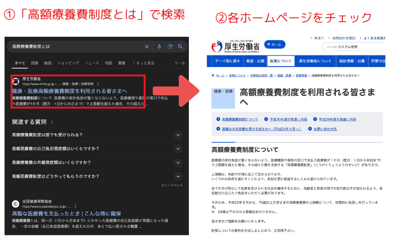Open result 健康・医療高額療養費制度を利用される皆さまへ
The image size is (404, 252).
tap(70, 91)
